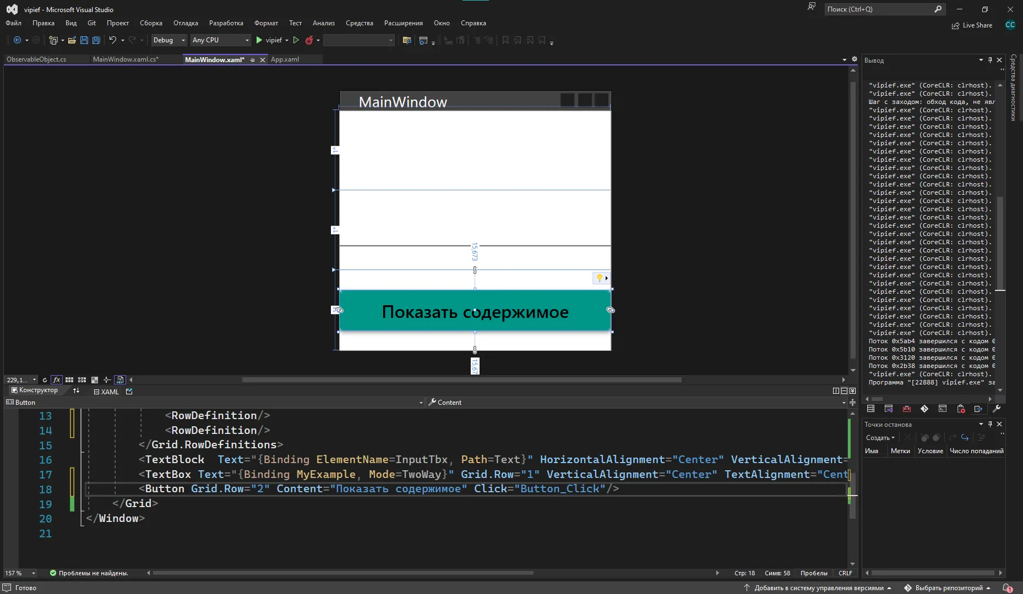Pin the MainWindow.xaml tab
The height and width of the screenshot is (594, 1023).
[252, 60]
